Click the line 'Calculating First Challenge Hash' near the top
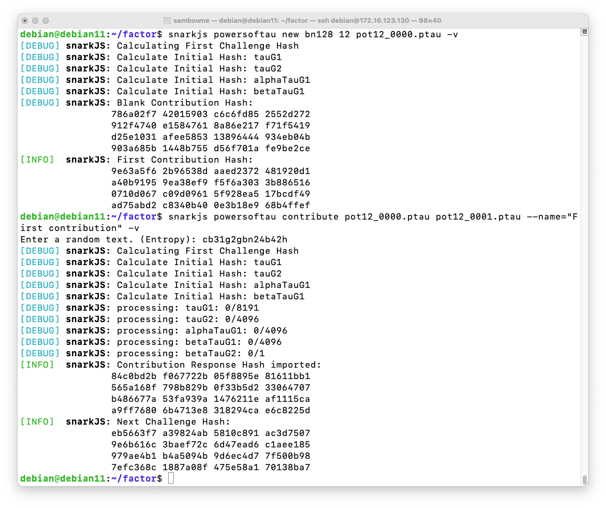Image resolution: width=606 pixels, height=508 pixels. [x=208, y=46]
